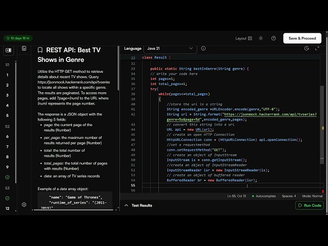This screenshot has height=246, width=328.
Task: Toggle Autocomplete in status bar
Action: click(264, 196)
